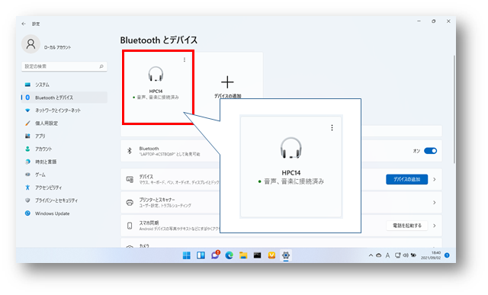
Task: Click the phone icon in スマホ同期 row
Action: [130, 226]
